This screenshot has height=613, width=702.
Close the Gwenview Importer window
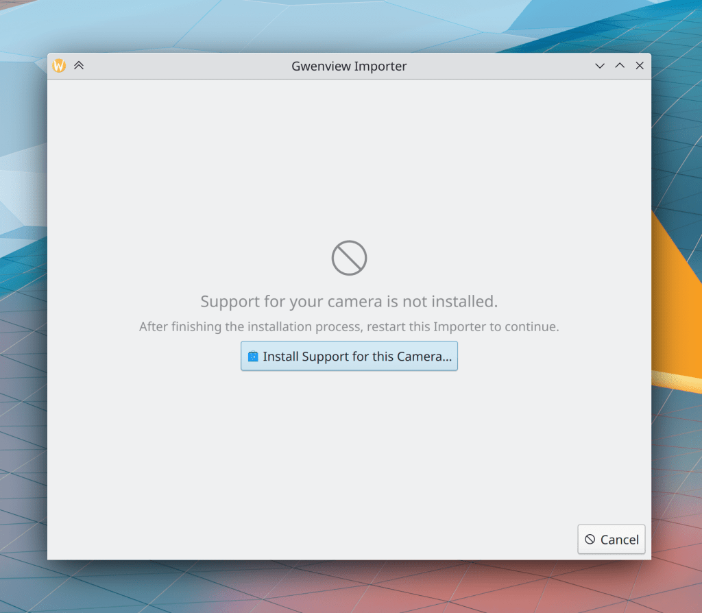click(640, 66)
